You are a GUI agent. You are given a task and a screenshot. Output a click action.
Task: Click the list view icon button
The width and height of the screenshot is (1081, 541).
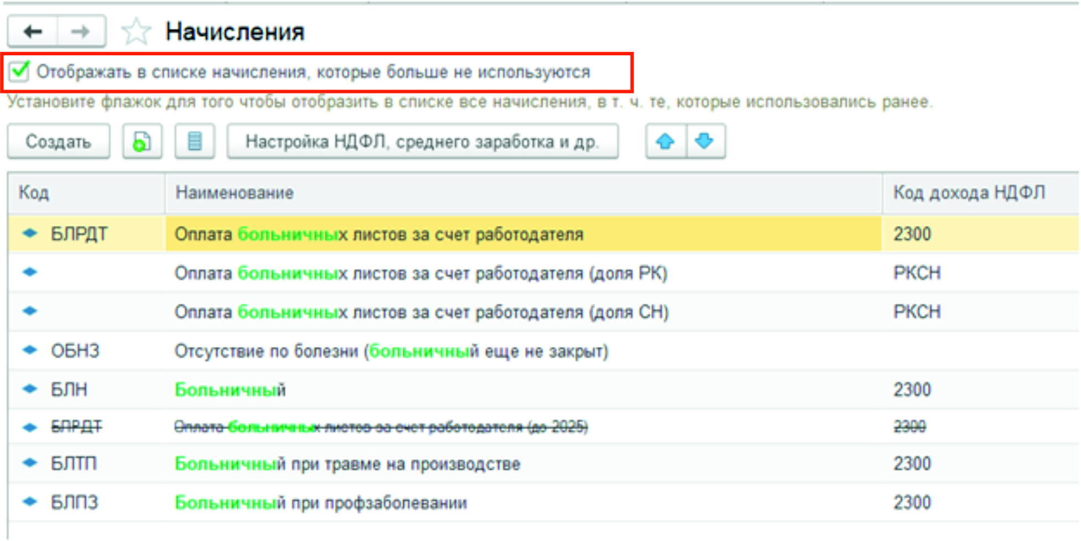(194, 142)
